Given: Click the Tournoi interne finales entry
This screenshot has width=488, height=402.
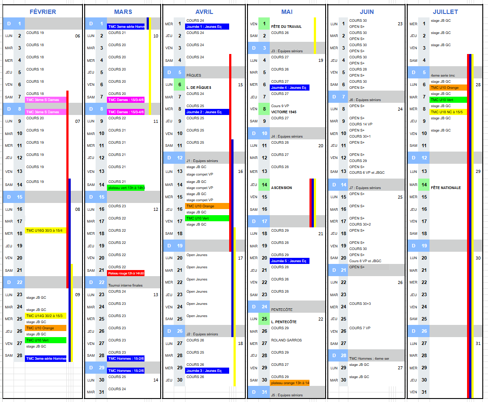Looking at the screenshot, I should click(x=125, y=285).
